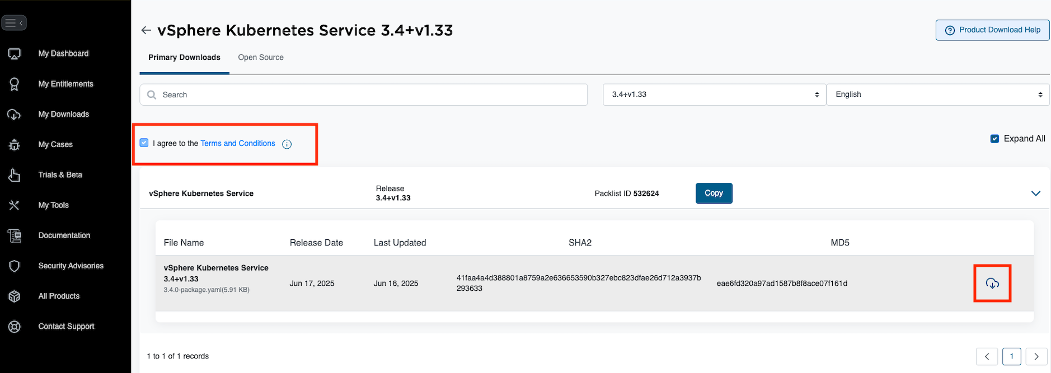
Task: Open My Tools page
Action: 53,205
